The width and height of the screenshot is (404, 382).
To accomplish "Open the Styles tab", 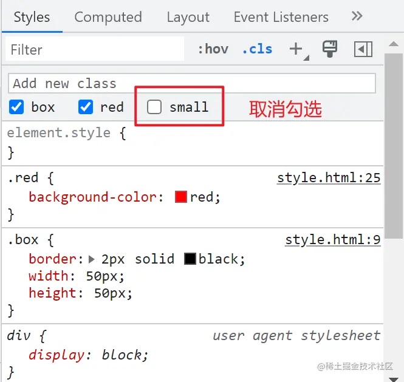I will point(32,18).
